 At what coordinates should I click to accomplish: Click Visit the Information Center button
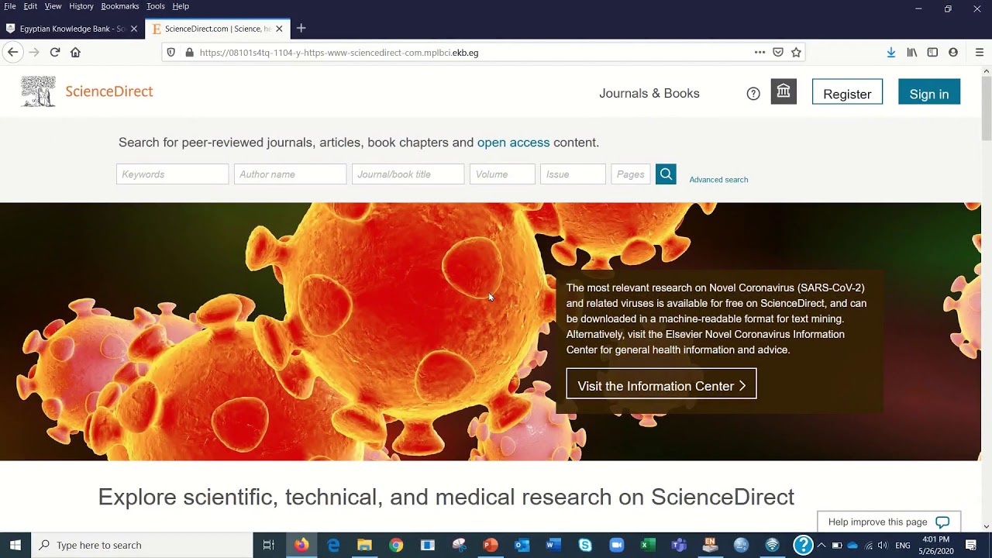(661, 384)
